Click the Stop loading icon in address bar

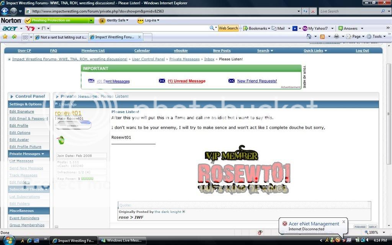click(x=313, y=11)
